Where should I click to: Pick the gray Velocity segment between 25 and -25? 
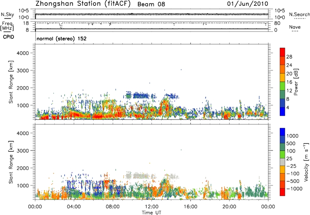point(282,162)
